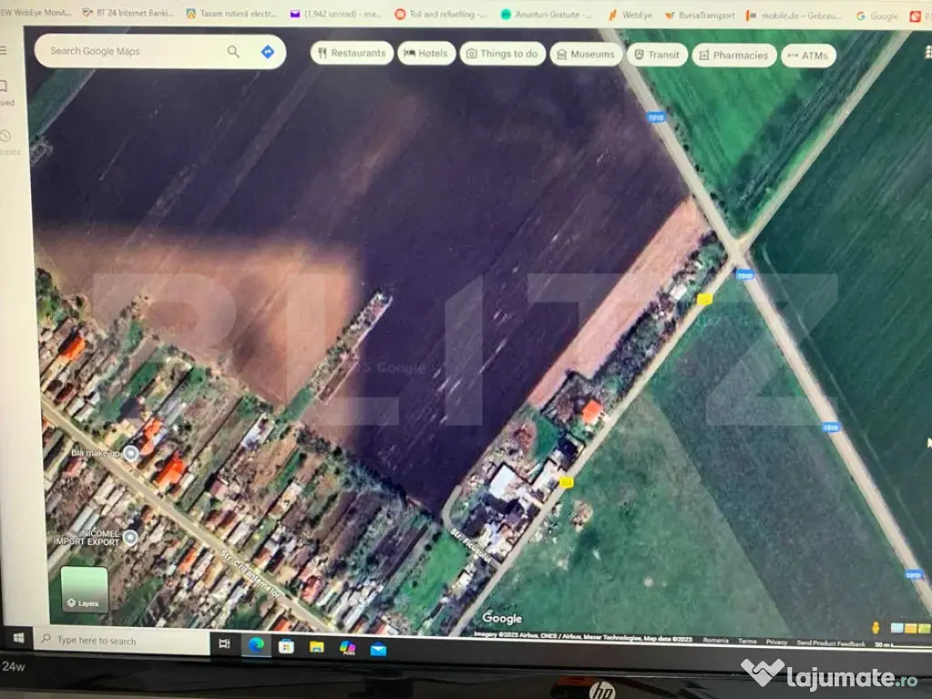The width and height of the screenshot is (932, 699).
Task: Filter map by Restaurants chip
Action: click(351, 54)
